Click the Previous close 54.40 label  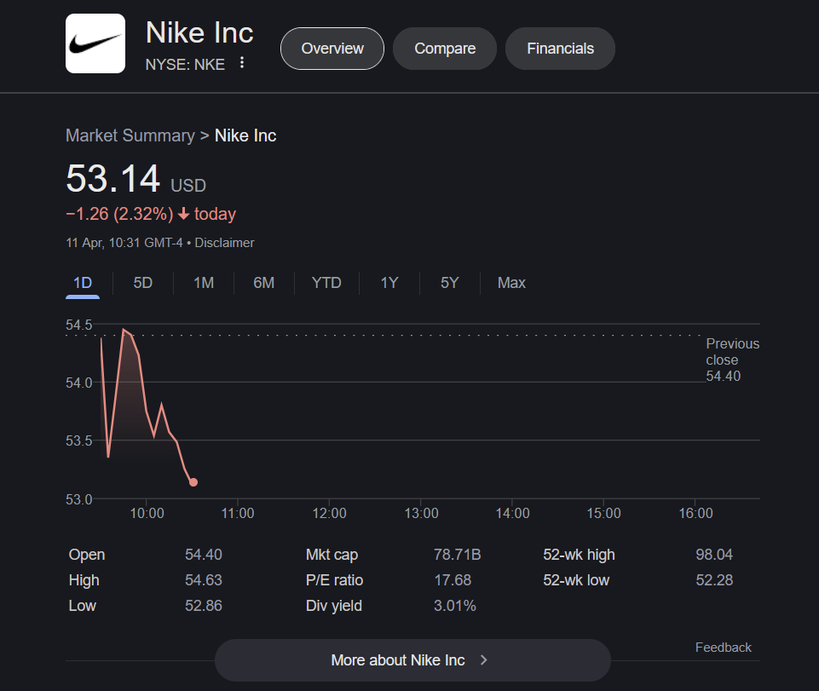click(x=732, y=360)
